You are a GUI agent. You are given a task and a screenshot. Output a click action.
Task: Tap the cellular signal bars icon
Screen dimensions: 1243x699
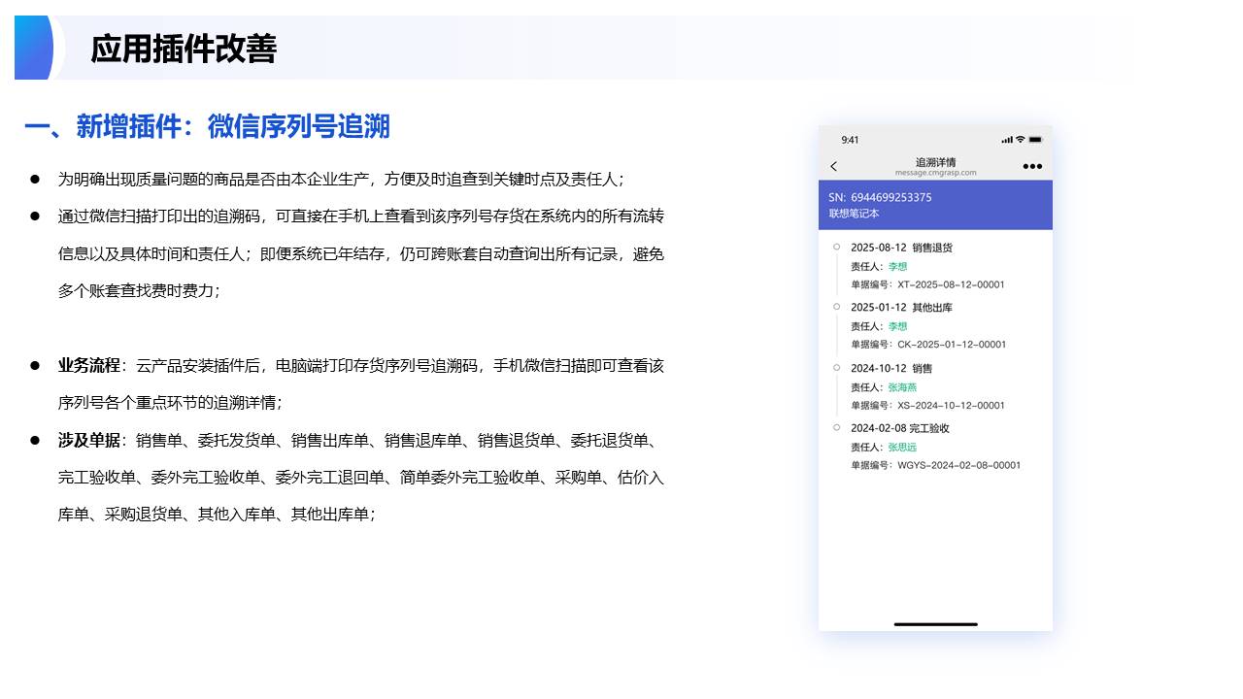pyautogui.click(x=1006, y=140)
